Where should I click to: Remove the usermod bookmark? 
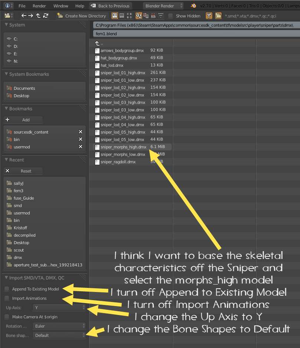[x=81, y=147]
